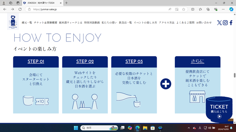Image resolution: width=236 pixels, height=132 pixels.
Task: Open チケット＆開催概要 navigation item
Action: click(x=45, y=23)
